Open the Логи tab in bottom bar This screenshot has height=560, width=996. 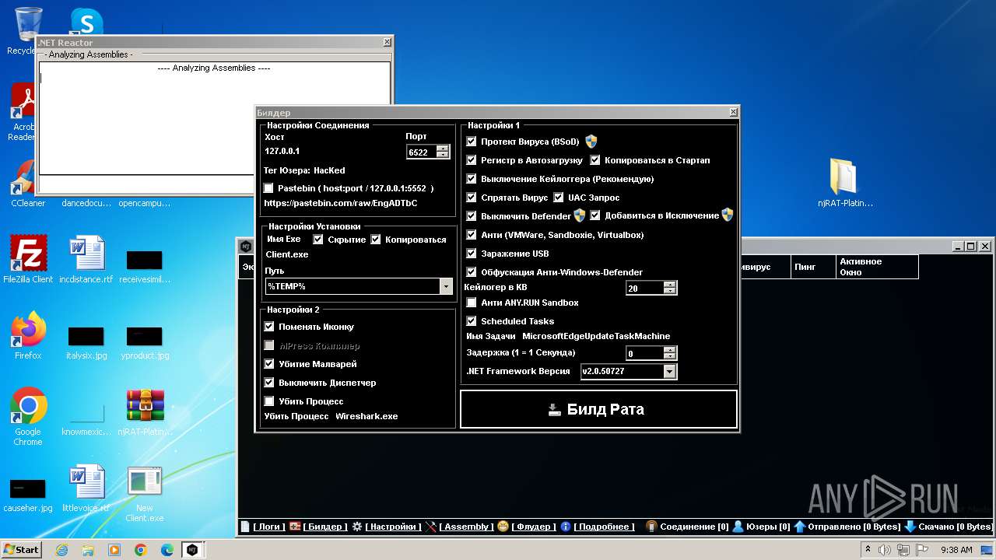pos(269,527)
